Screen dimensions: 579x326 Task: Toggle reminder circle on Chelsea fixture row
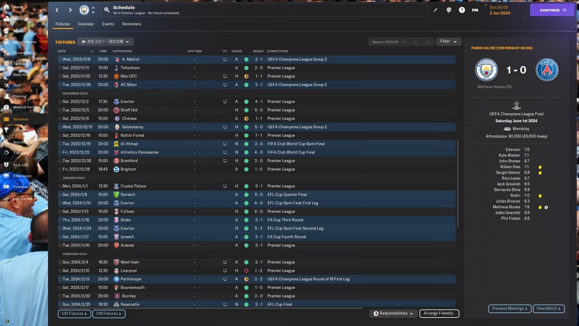pyautogui.click(x=60, y=119)
